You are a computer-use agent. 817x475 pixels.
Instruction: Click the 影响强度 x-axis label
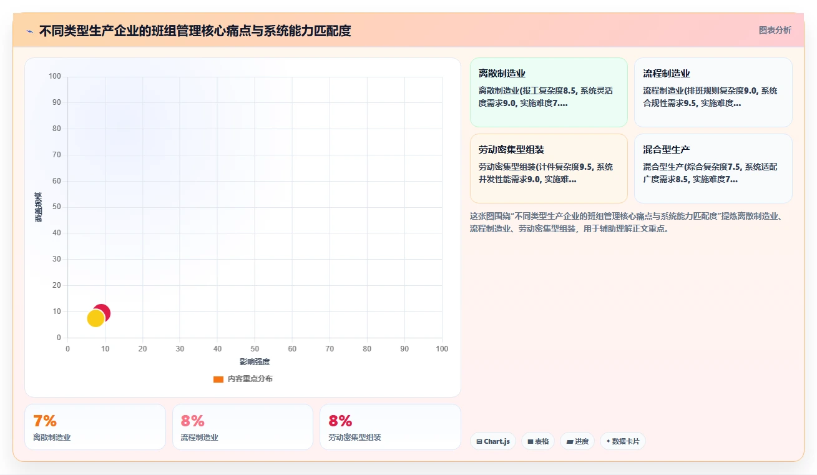pos(255,362)
